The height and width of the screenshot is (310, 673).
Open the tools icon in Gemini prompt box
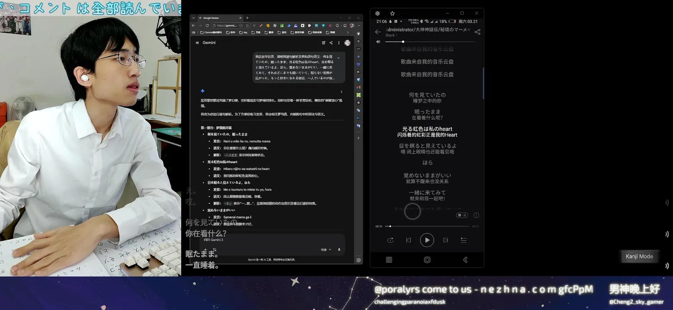(x=214, y=250)
